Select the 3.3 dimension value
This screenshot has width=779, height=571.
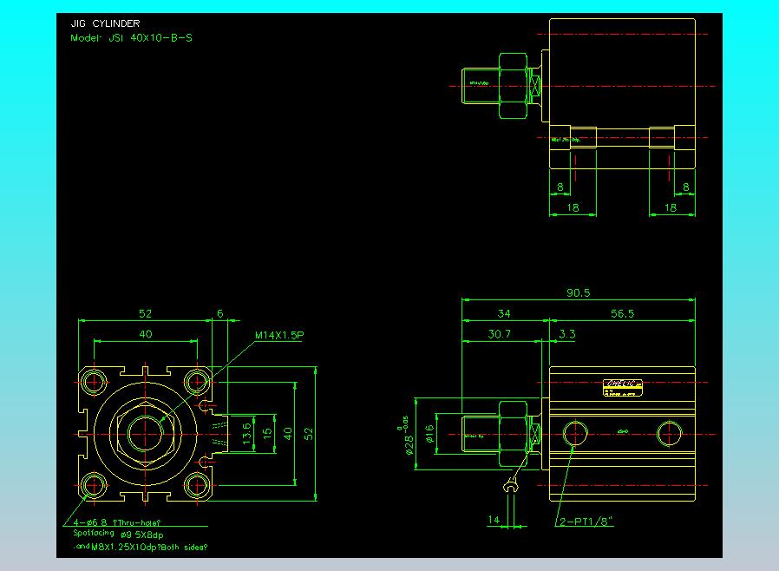point(567,333)
